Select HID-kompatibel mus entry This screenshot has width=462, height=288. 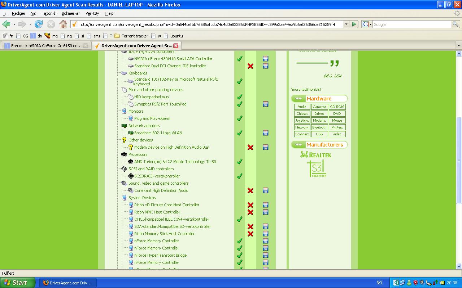point(151,97)
